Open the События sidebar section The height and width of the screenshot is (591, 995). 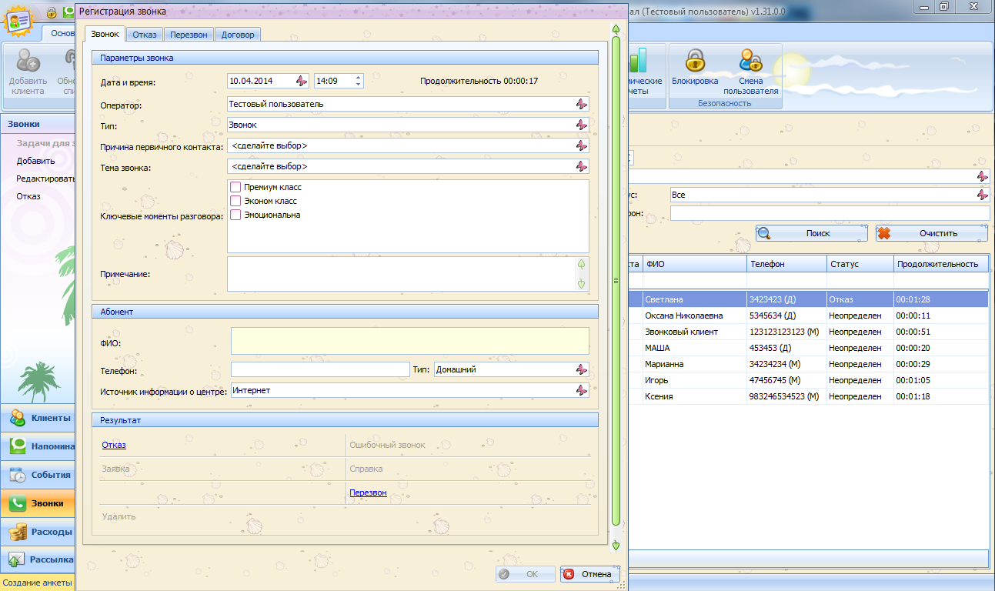tap(38, 475)
